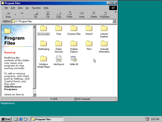Open Properties from the toolbar
The image size is (162, 122).
coord(105,15)
